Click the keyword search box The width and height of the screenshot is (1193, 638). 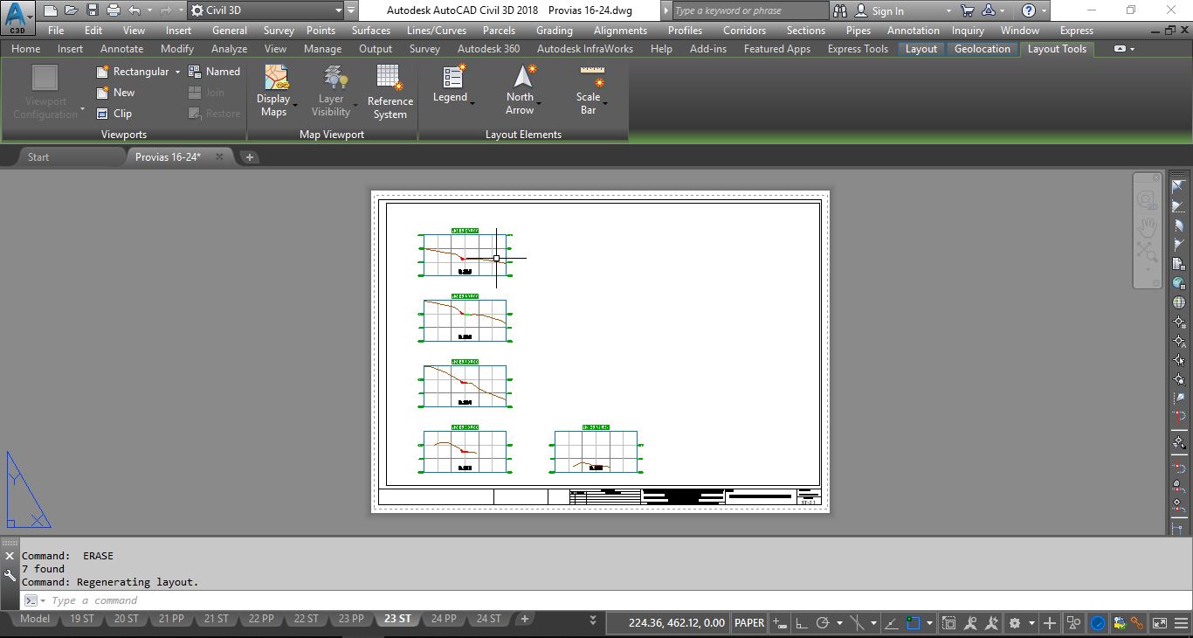tap(751, 10)
